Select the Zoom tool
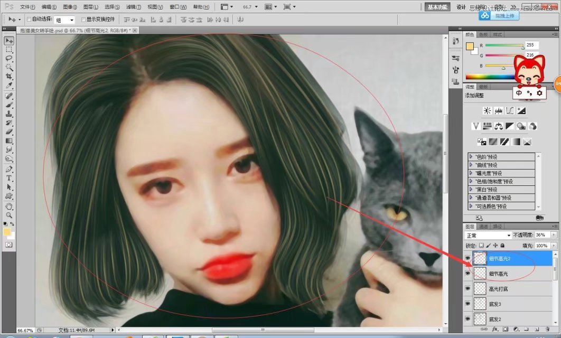The image size is (561, 338). click(9, 215)
